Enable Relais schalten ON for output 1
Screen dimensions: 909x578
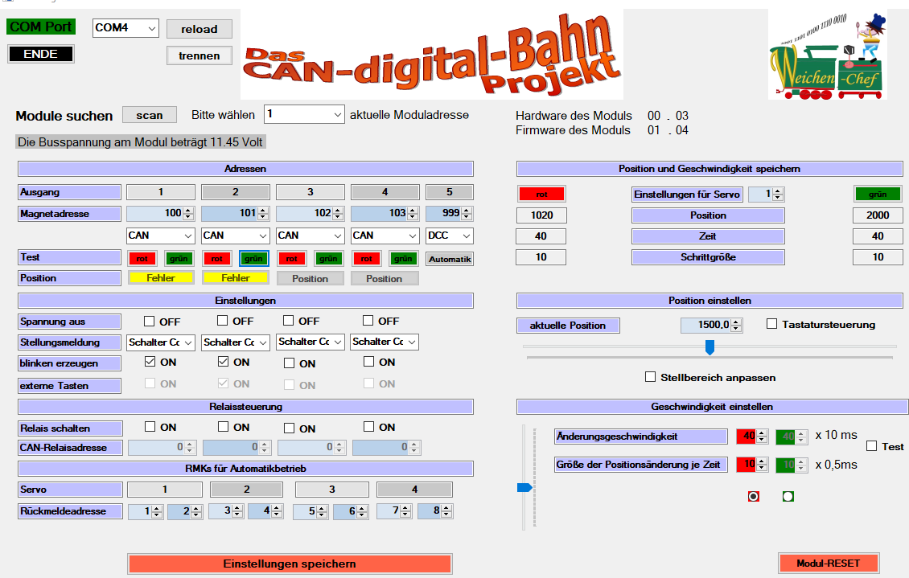point(150,427)
